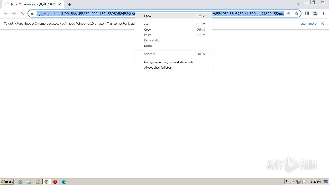
Task: Open the Action Center flag icon
Action: pos(305,182)
